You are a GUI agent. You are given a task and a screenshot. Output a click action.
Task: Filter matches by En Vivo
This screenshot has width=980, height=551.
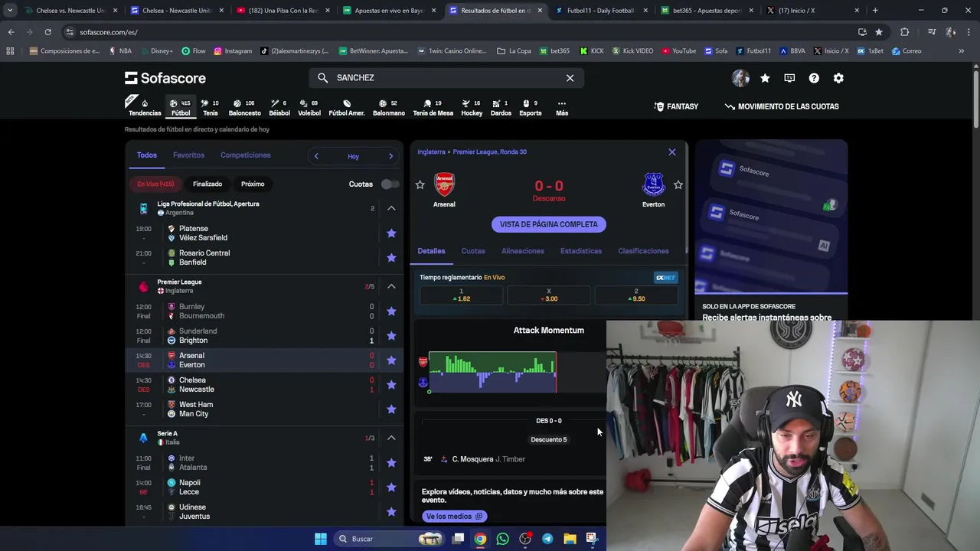point(155,184)
